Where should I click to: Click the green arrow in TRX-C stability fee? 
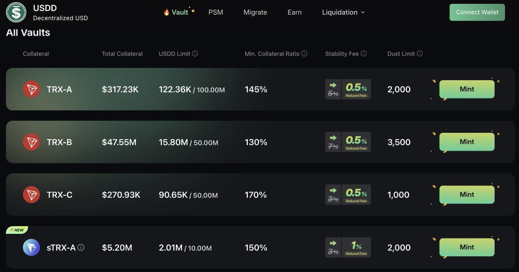[x=333, y=191]
